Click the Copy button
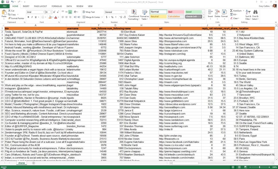278x169 pixels. coord(12,14)
